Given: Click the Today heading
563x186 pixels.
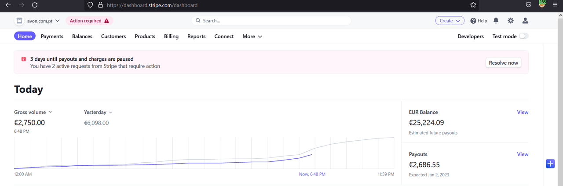Looking at the screenshot, I should [x=29, y=89].
